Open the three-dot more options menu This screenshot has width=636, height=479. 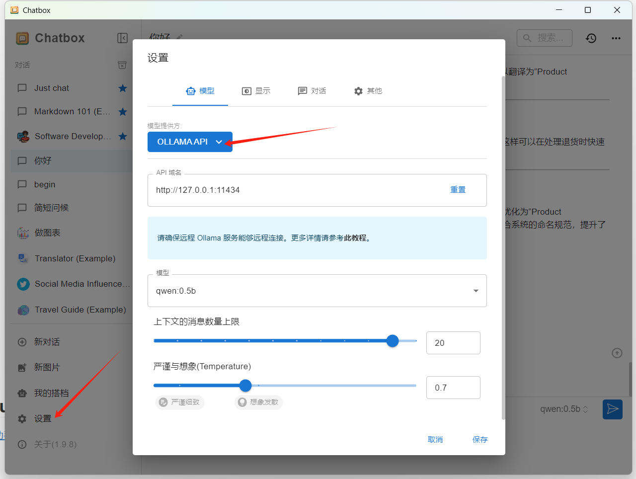(616, 38)
